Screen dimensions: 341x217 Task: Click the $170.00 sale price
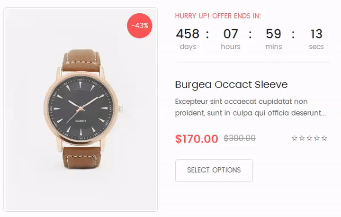197,139
